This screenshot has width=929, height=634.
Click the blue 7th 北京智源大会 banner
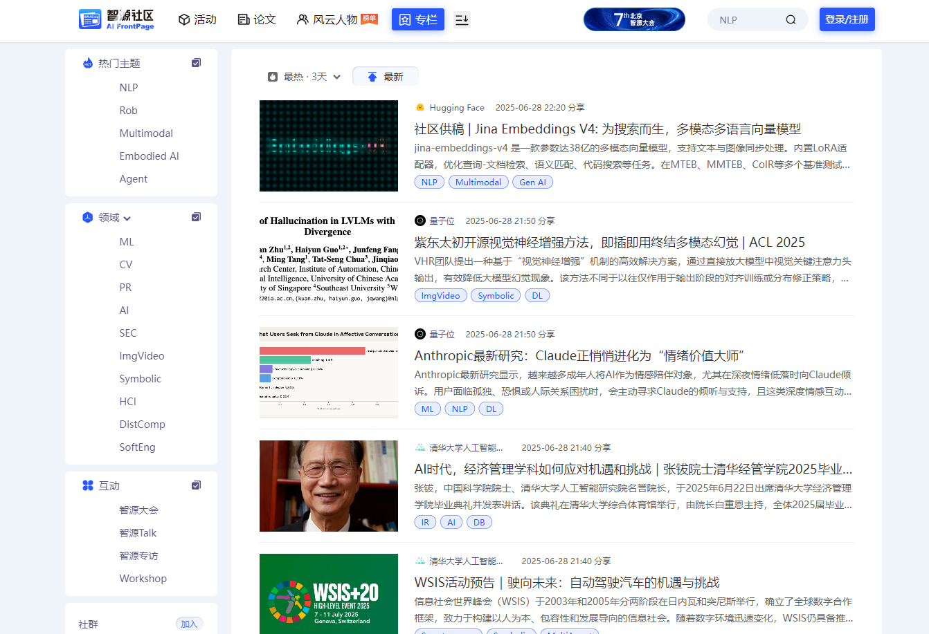click(x=633, y=19)
